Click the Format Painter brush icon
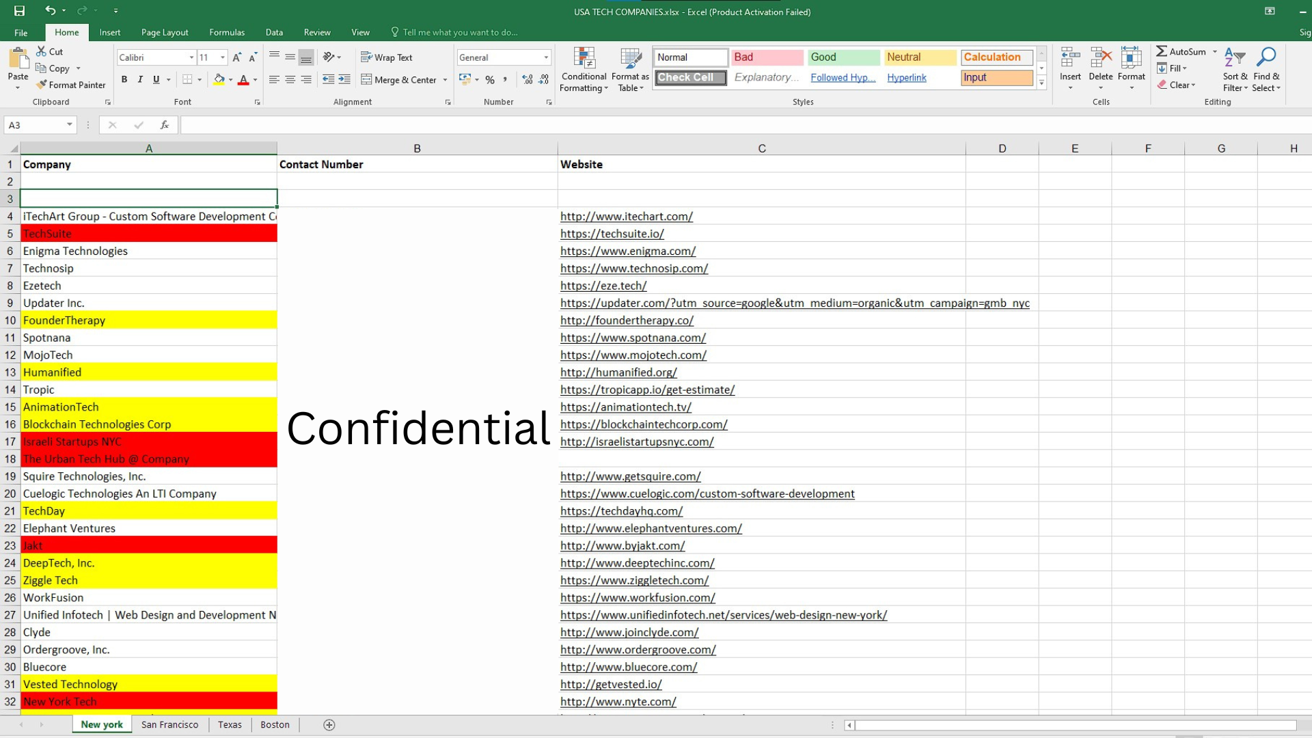The image size is (1312, 738). [x=42, y=85]
